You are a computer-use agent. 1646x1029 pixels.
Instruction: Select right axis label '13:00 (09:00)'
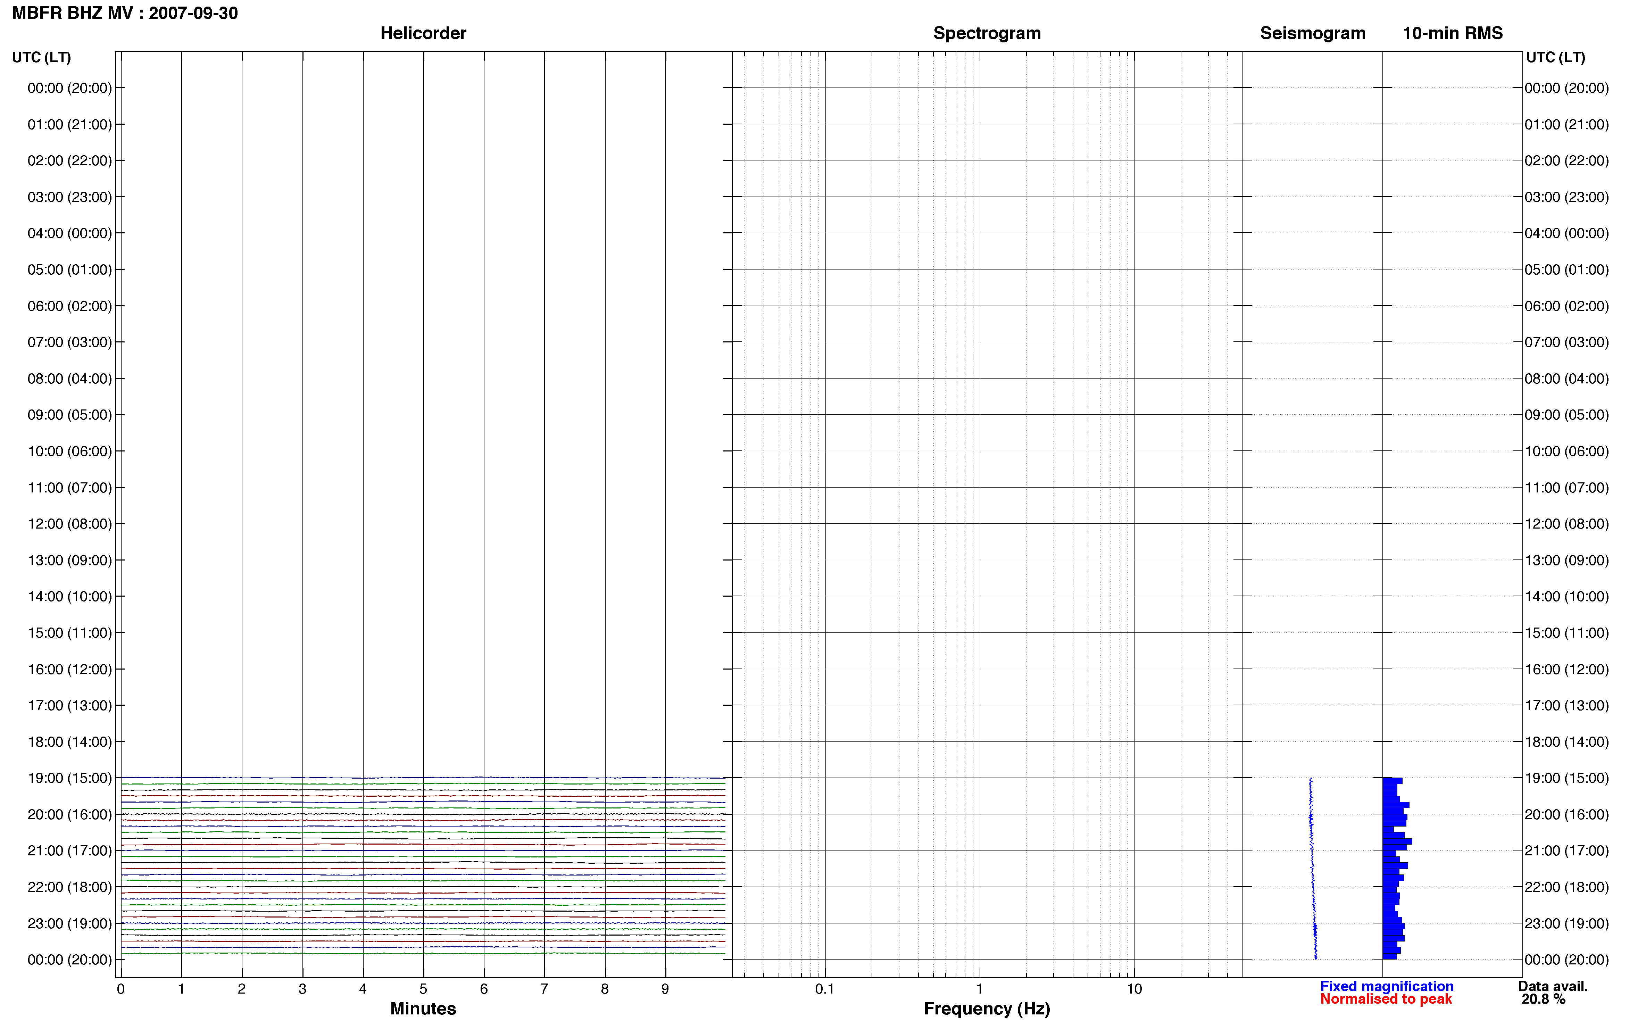click(1566, 560)
